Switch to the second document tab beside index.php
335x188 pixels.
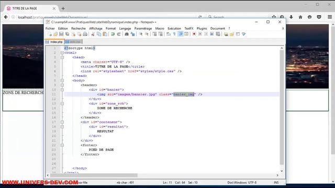pos(73,42)
